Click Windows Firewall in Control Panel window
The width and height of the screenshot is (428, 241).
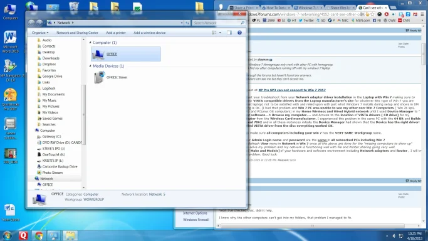pos(196,220)
